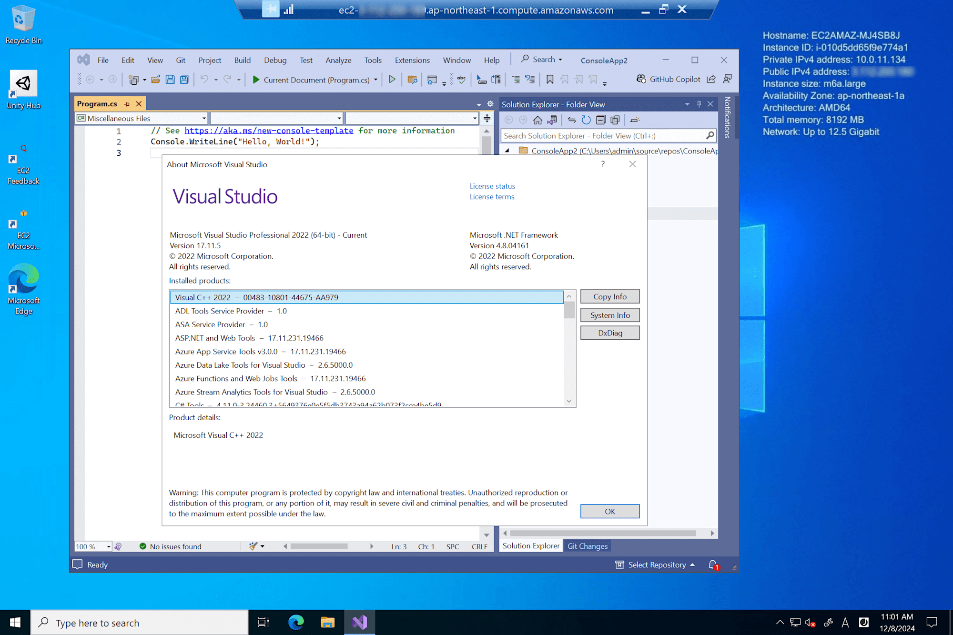Collapse the ConsoleApp2 folder tree node
Viewport: 953px width, 635px height.
[507, 151]
